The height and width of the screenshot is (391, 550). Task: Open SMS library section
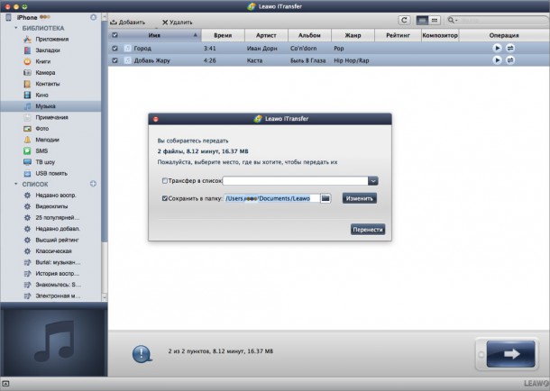point(41,151)
